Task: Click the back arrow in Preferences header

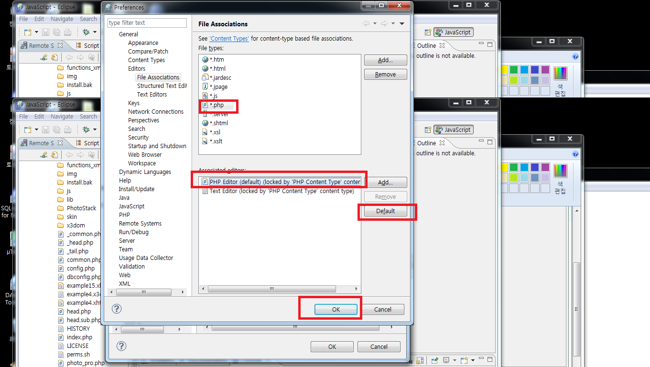Action: click(x=366, y=23)
